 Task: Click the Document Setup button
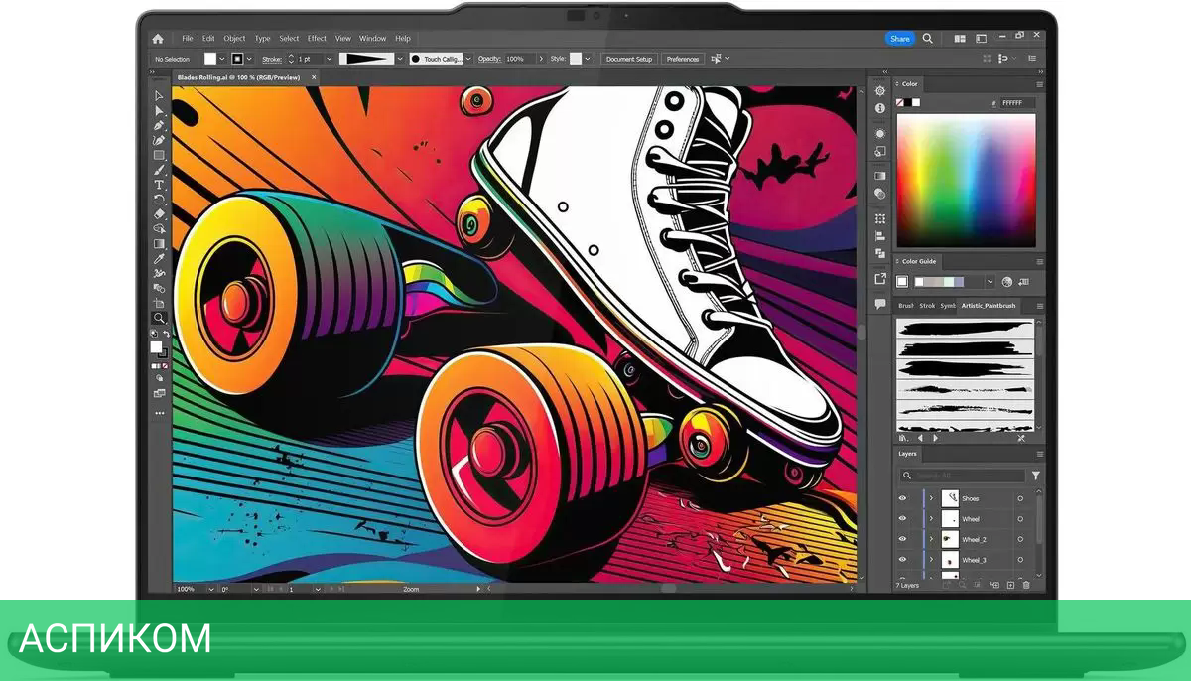[629, 59]
